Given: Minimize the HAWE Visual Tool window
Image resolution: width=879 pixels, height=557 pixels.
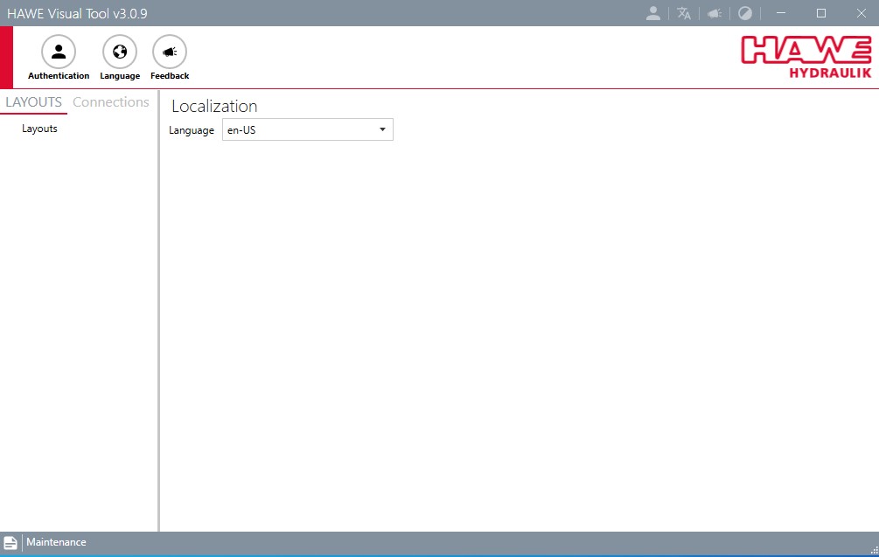Looking at the screenshot, I should point(781,13).
